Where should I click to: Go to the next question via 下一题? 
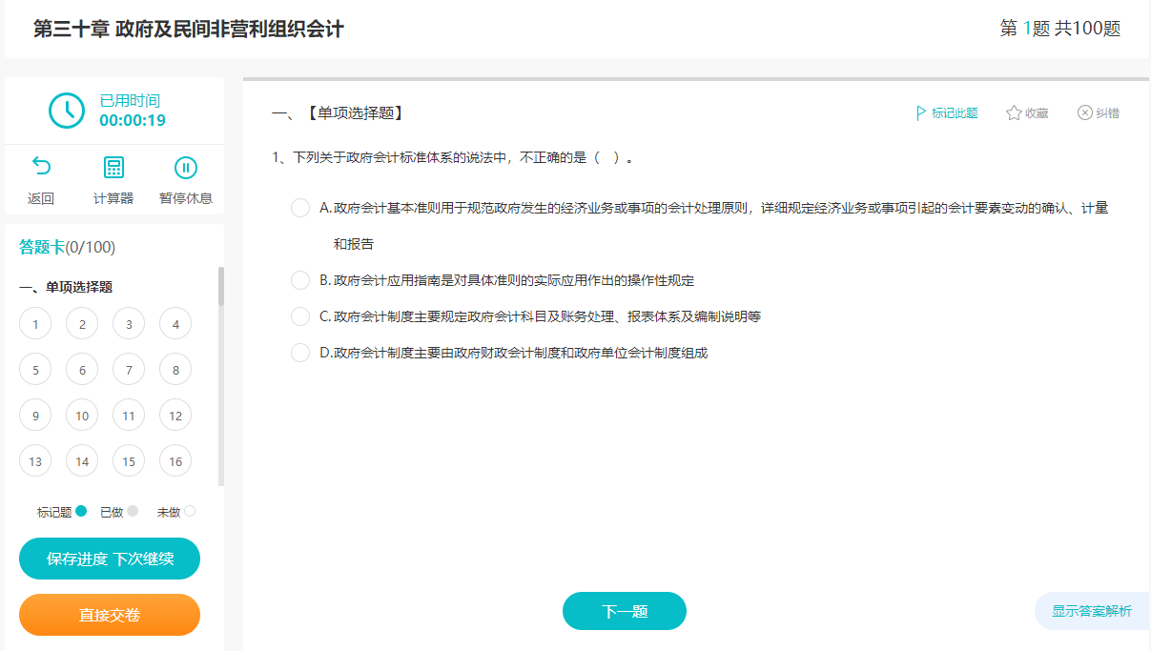[x=624, y=611]
